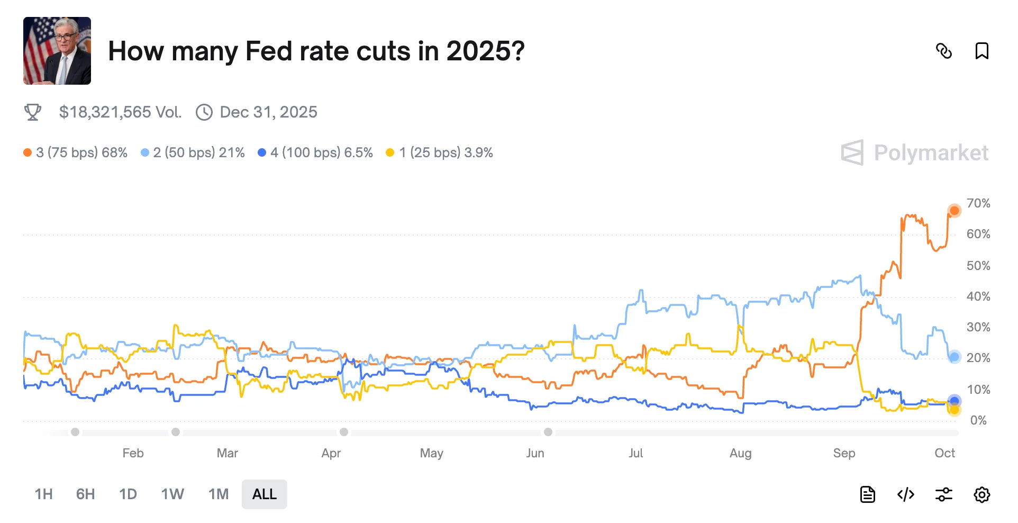
Task: Toggle the '3 (75 bps) 68%' series
Action: click(x=76, y=152)
